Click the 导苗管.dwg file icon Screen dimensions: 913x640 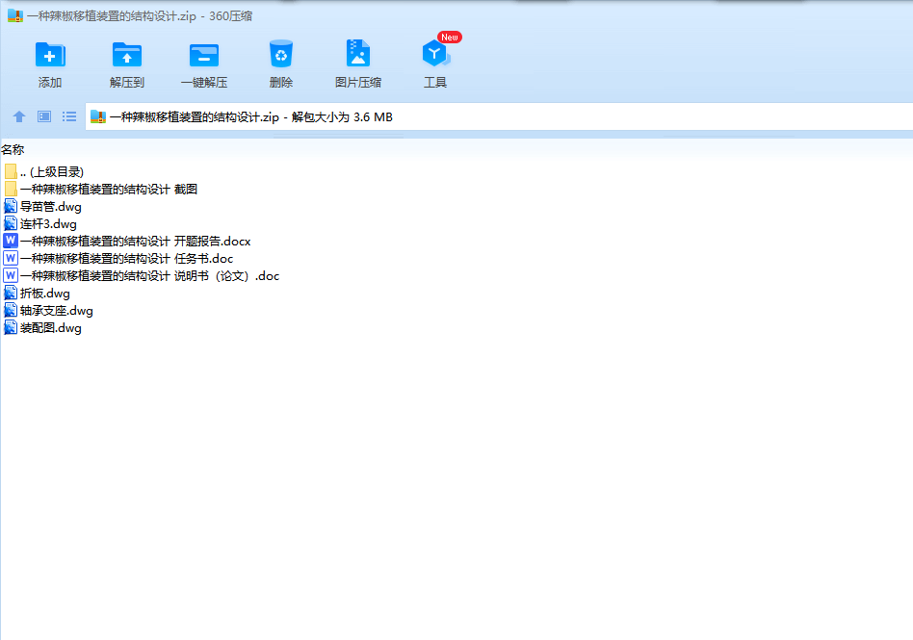click(x=11, y=207)
